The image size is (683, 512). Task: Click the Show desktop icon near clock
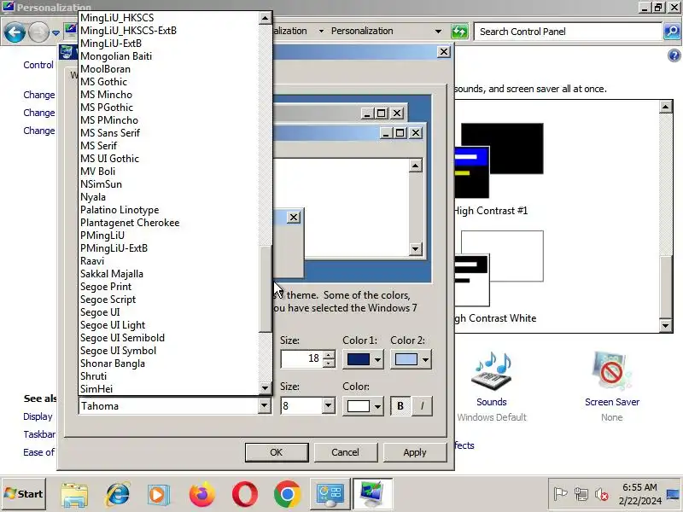pos(674,494)
